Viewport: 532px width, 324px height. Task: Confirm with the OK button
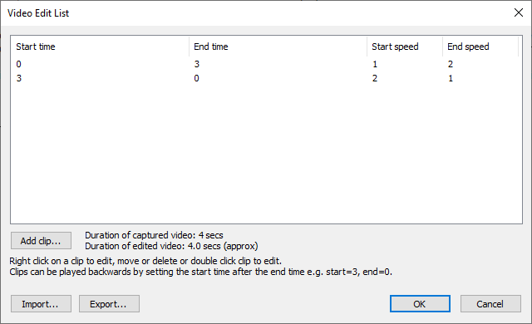pyautogui.click(x=420, y=304)
